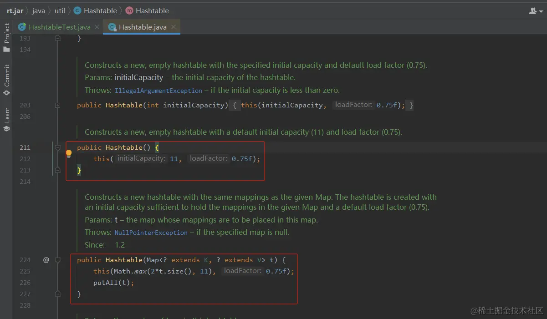The height and width of the screenshot is (319, 547).
Task: Click the folded braces after initialCapacity) on line 203
Action: pos(235,105)
